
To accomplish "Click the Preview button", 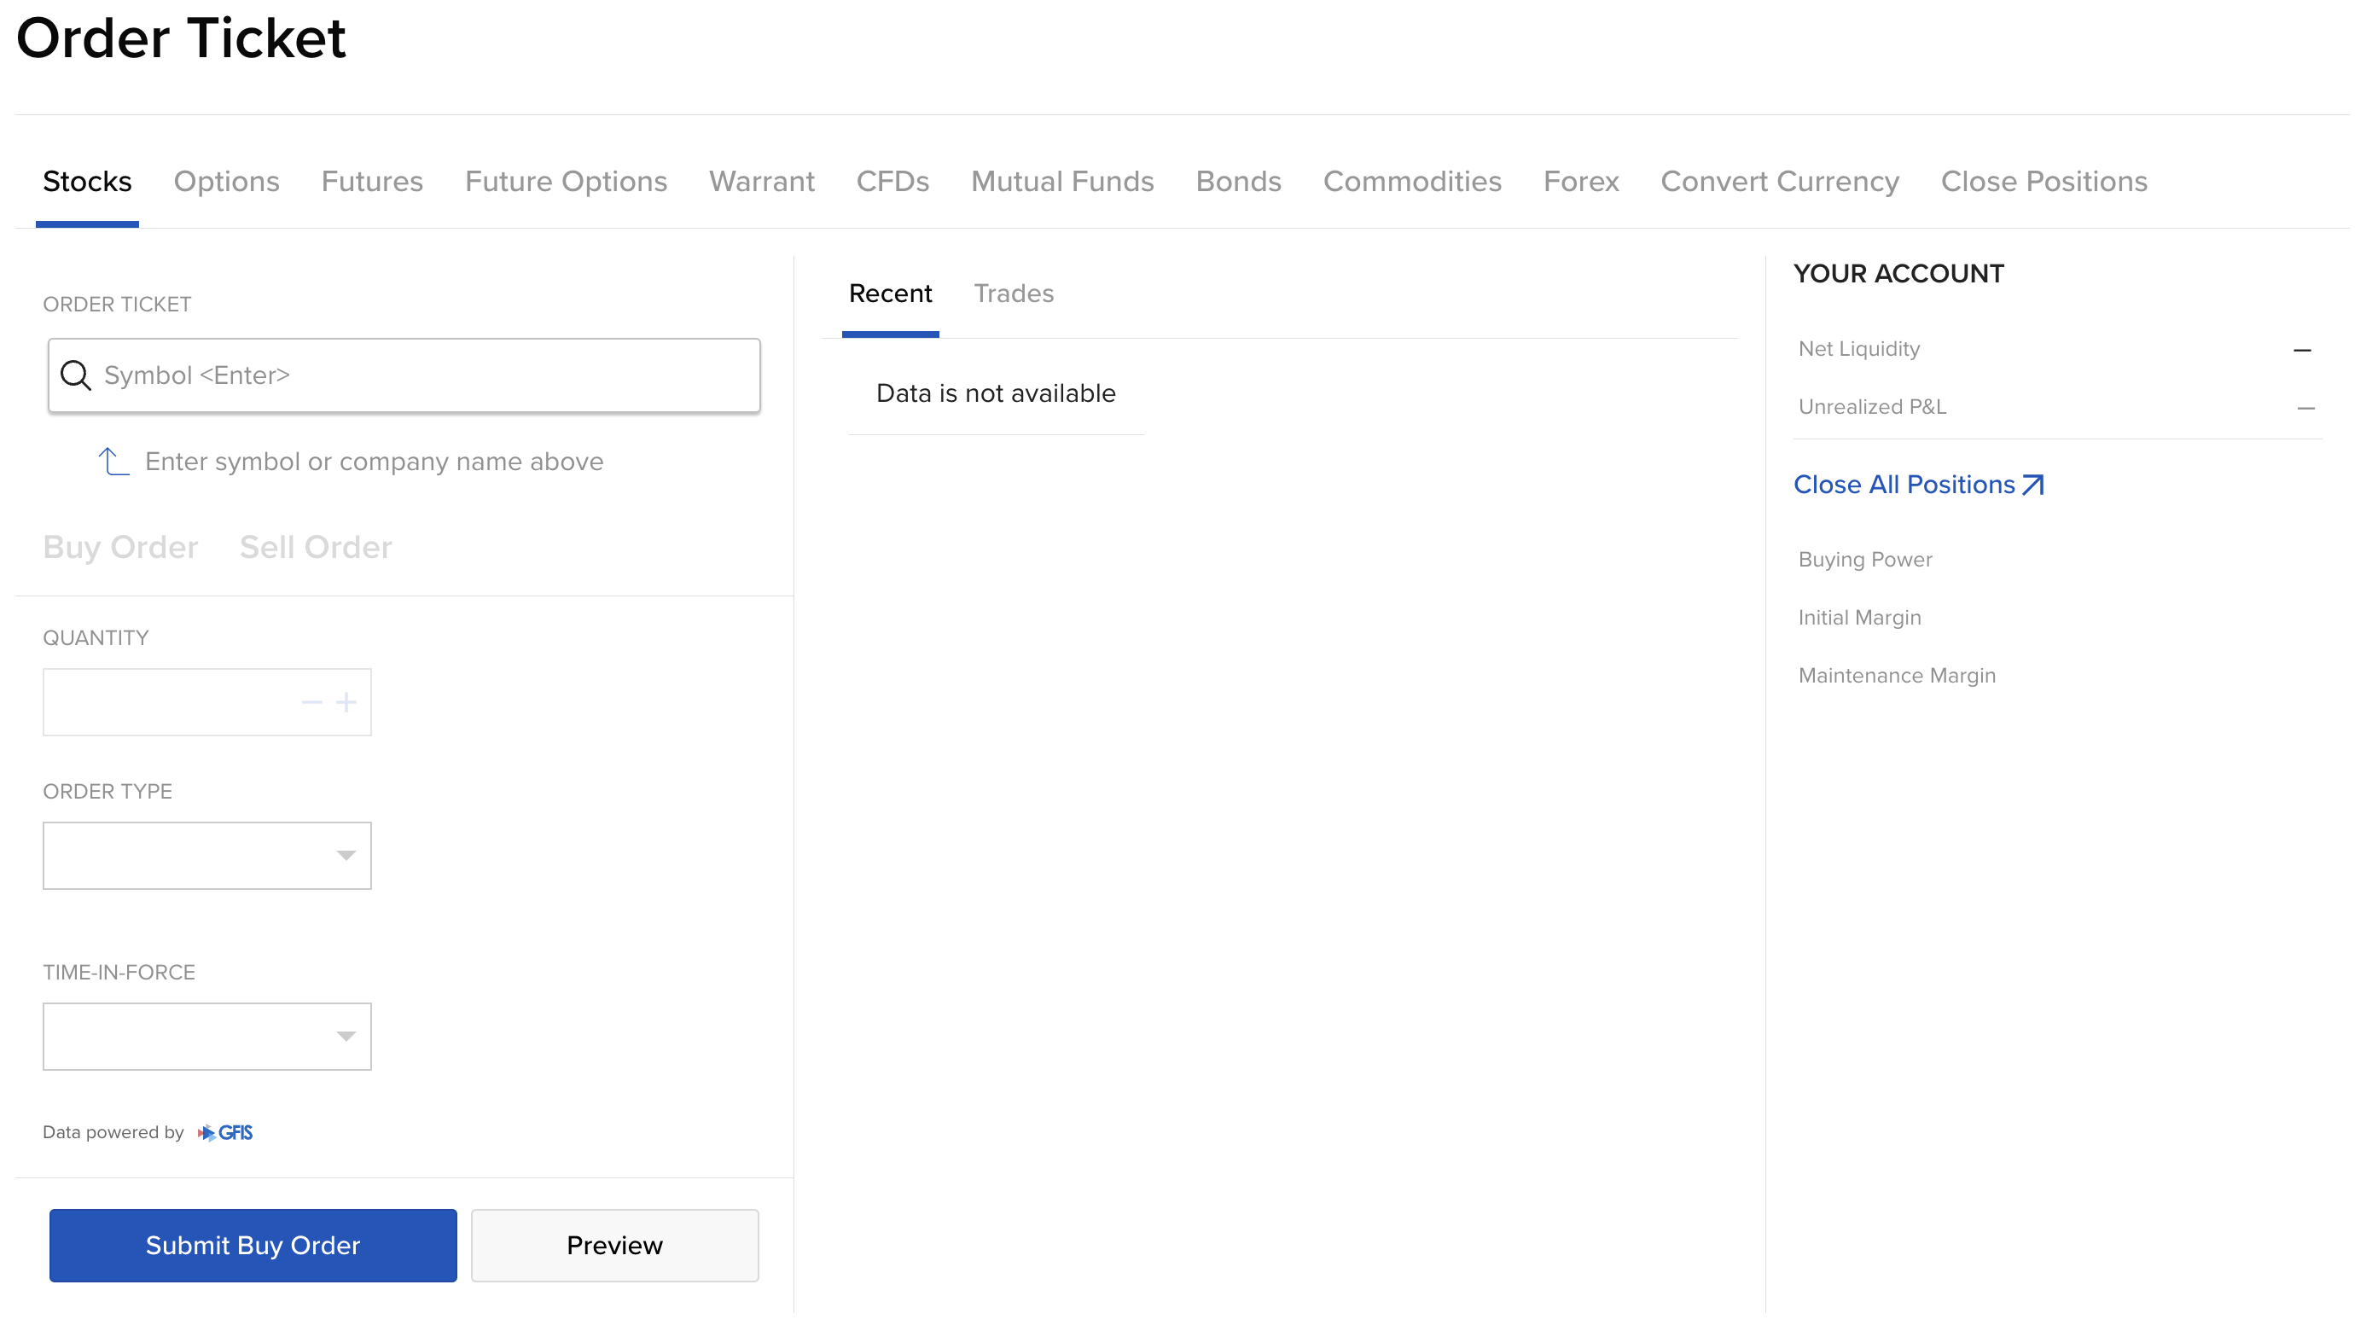I will 614,1245.
